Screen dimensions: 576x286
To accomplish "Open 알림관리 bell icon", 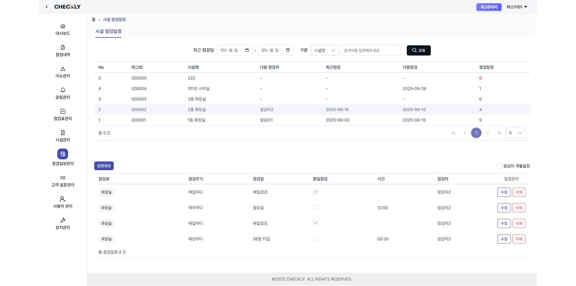I will point(63,90).
